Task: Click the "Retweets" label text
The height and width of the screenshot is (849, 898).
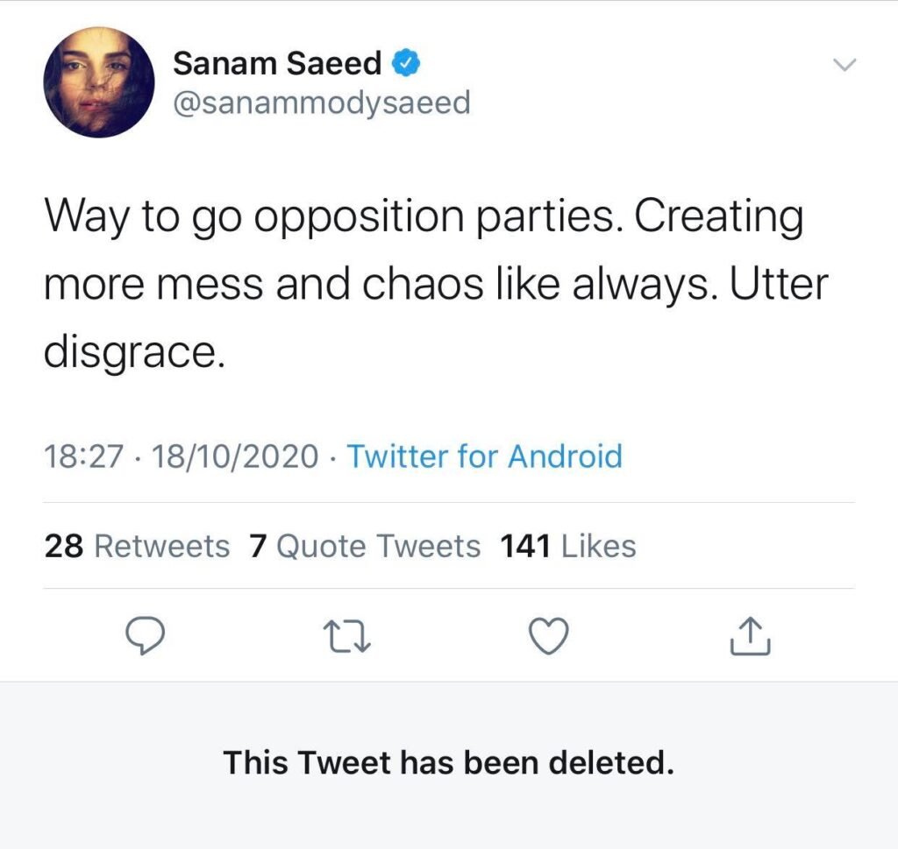Action: pos(161,547)
